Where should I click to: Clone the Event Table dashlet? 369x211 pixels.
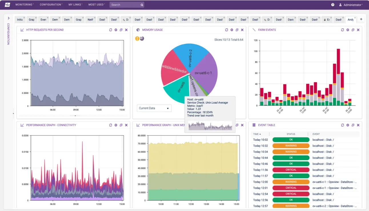353,125
